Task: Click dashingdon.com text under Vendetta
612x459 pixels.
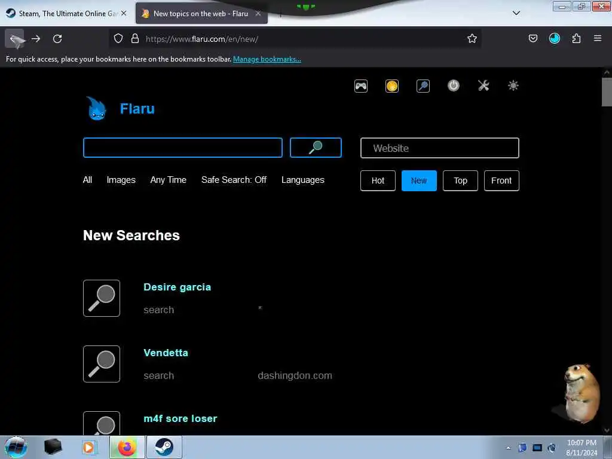Action: pos(295,375)
